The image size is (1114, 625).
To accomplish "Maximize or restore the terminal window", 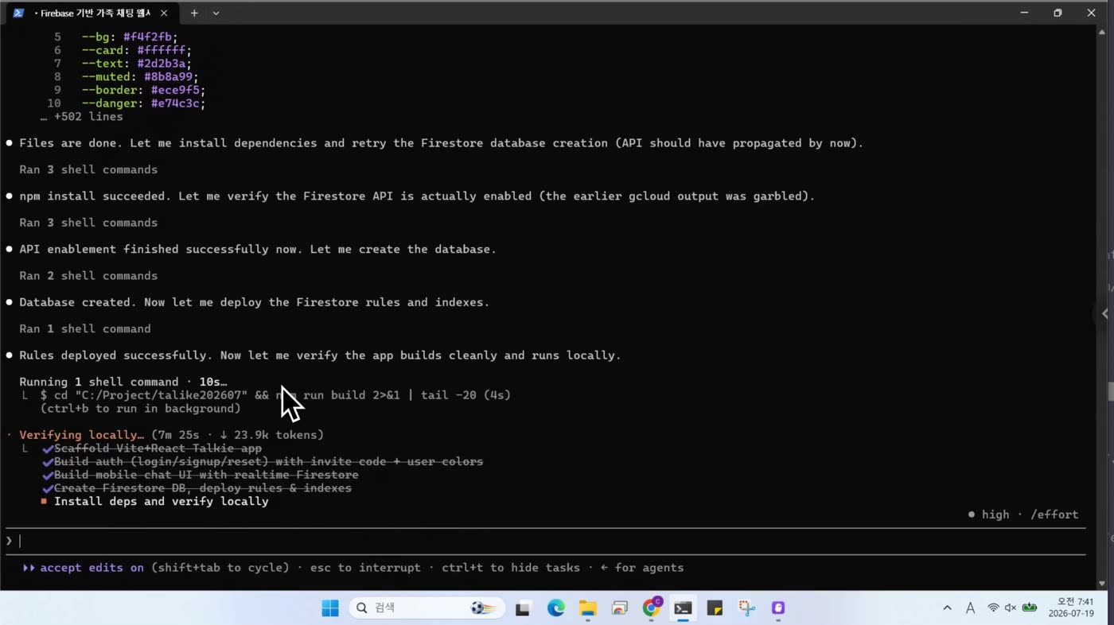I will pos(1058,13).
